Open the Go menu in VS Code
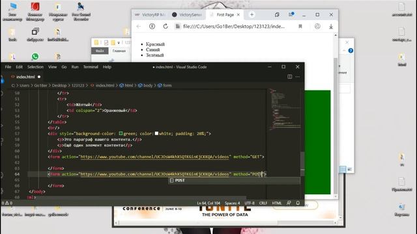 (64, 67)
